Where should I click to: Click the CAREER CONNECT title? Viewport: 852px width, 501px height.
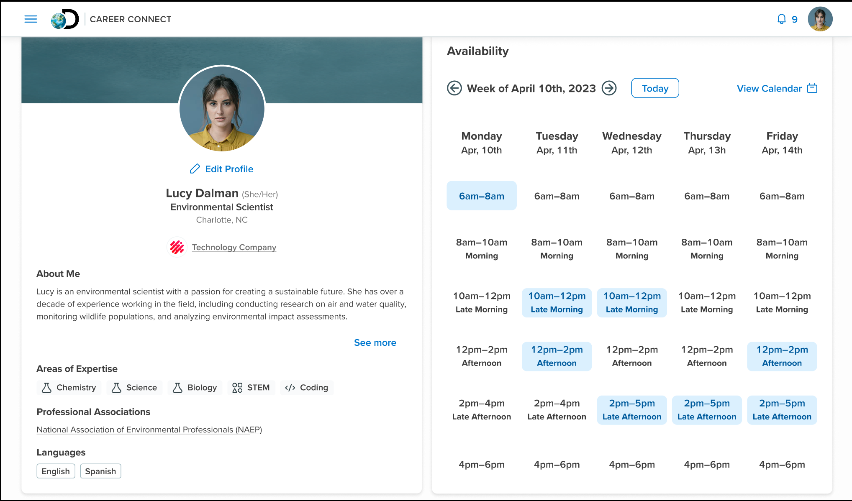click(131, 19)
